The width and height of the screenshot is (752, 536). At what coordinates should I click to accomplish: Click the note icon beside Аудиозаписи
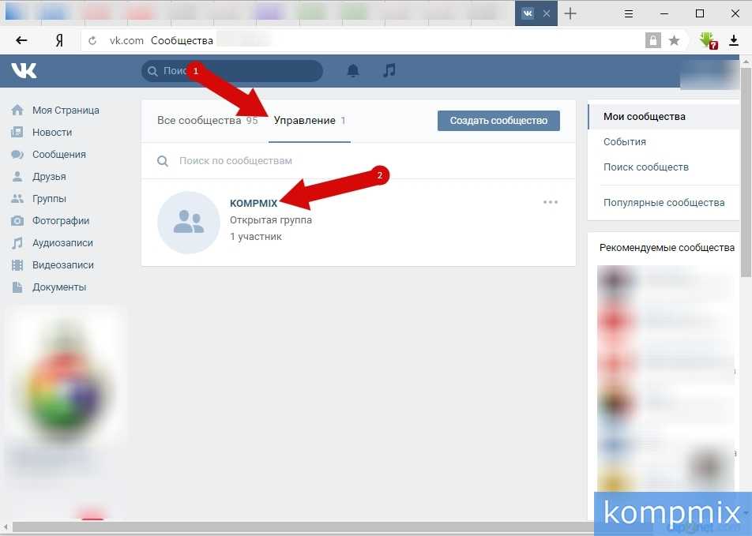[x=17, y=242]
